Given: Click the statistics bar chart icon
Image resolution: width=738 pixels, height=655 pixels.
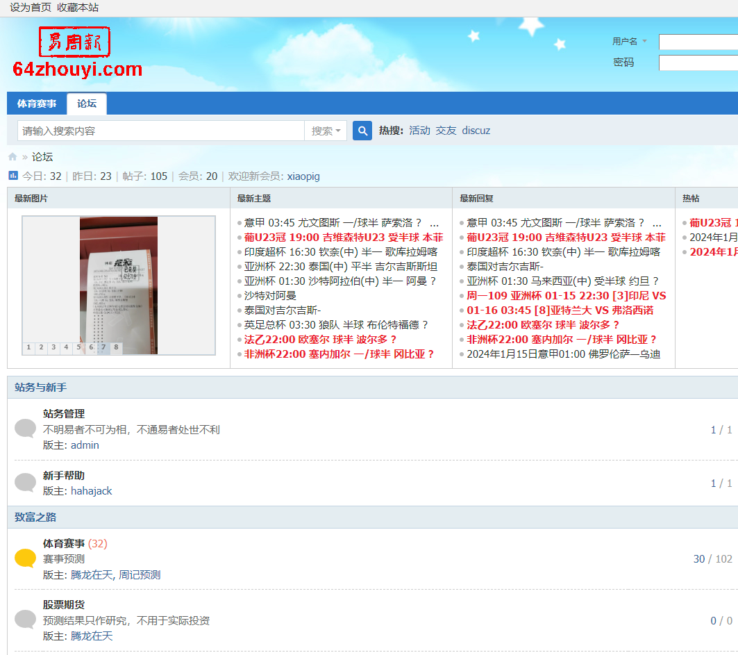Looking at the screenshot, I should pyautogui.click(x=13, y=176).
